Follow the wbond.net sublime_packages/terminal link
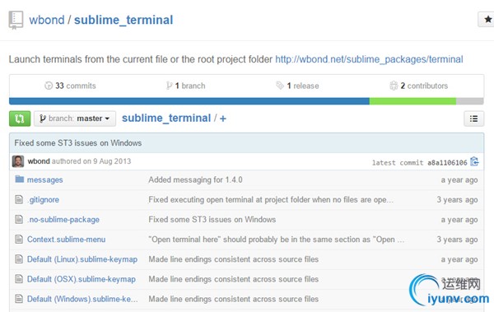The width and height of the screenshot is (494, 312). click(369, 59)
